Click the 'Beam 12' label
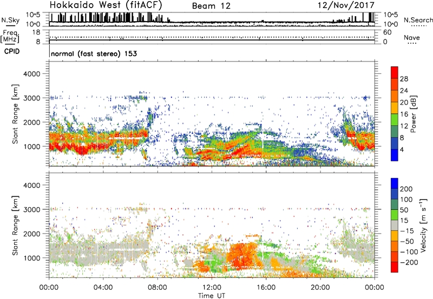Viewport: 433px width, 299px height. 211,6
